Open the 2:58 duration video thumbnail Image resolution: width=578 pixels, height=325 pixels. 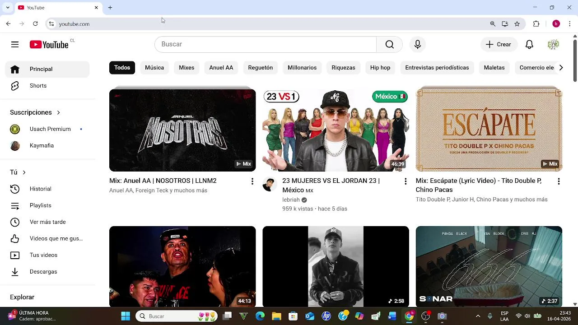[x=336, y=266]
